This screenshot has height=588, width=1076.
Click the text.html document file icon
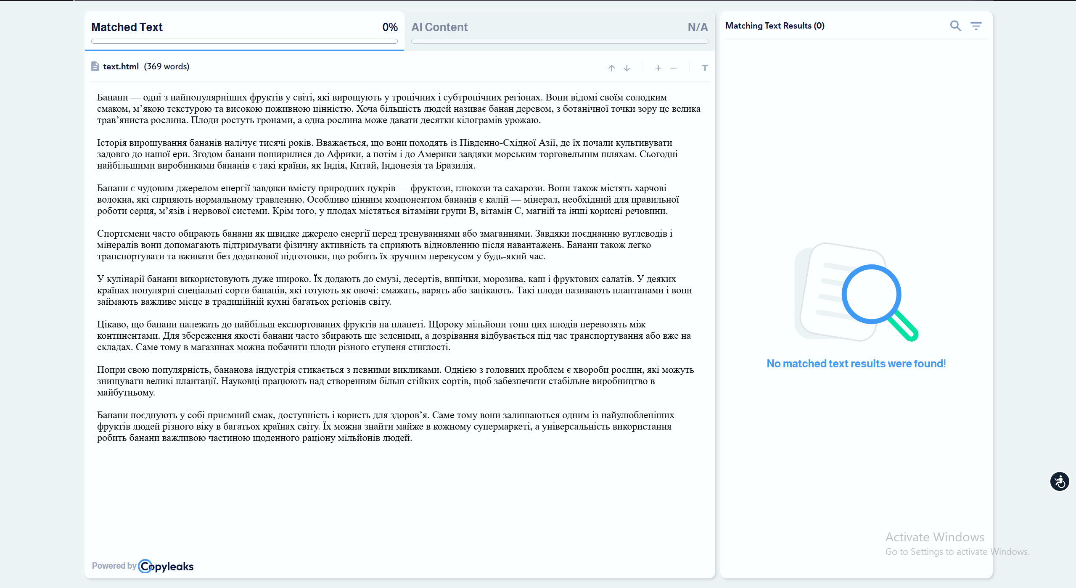[95, 66]
